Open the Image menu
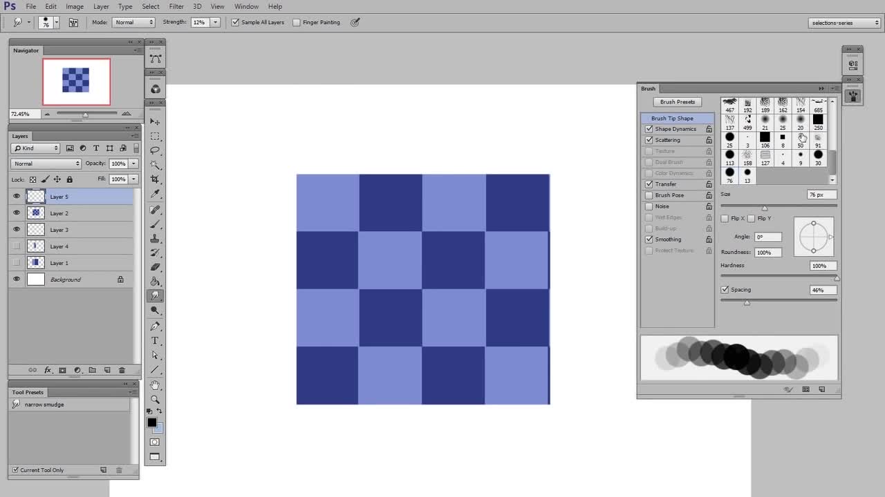 [75, 6]
